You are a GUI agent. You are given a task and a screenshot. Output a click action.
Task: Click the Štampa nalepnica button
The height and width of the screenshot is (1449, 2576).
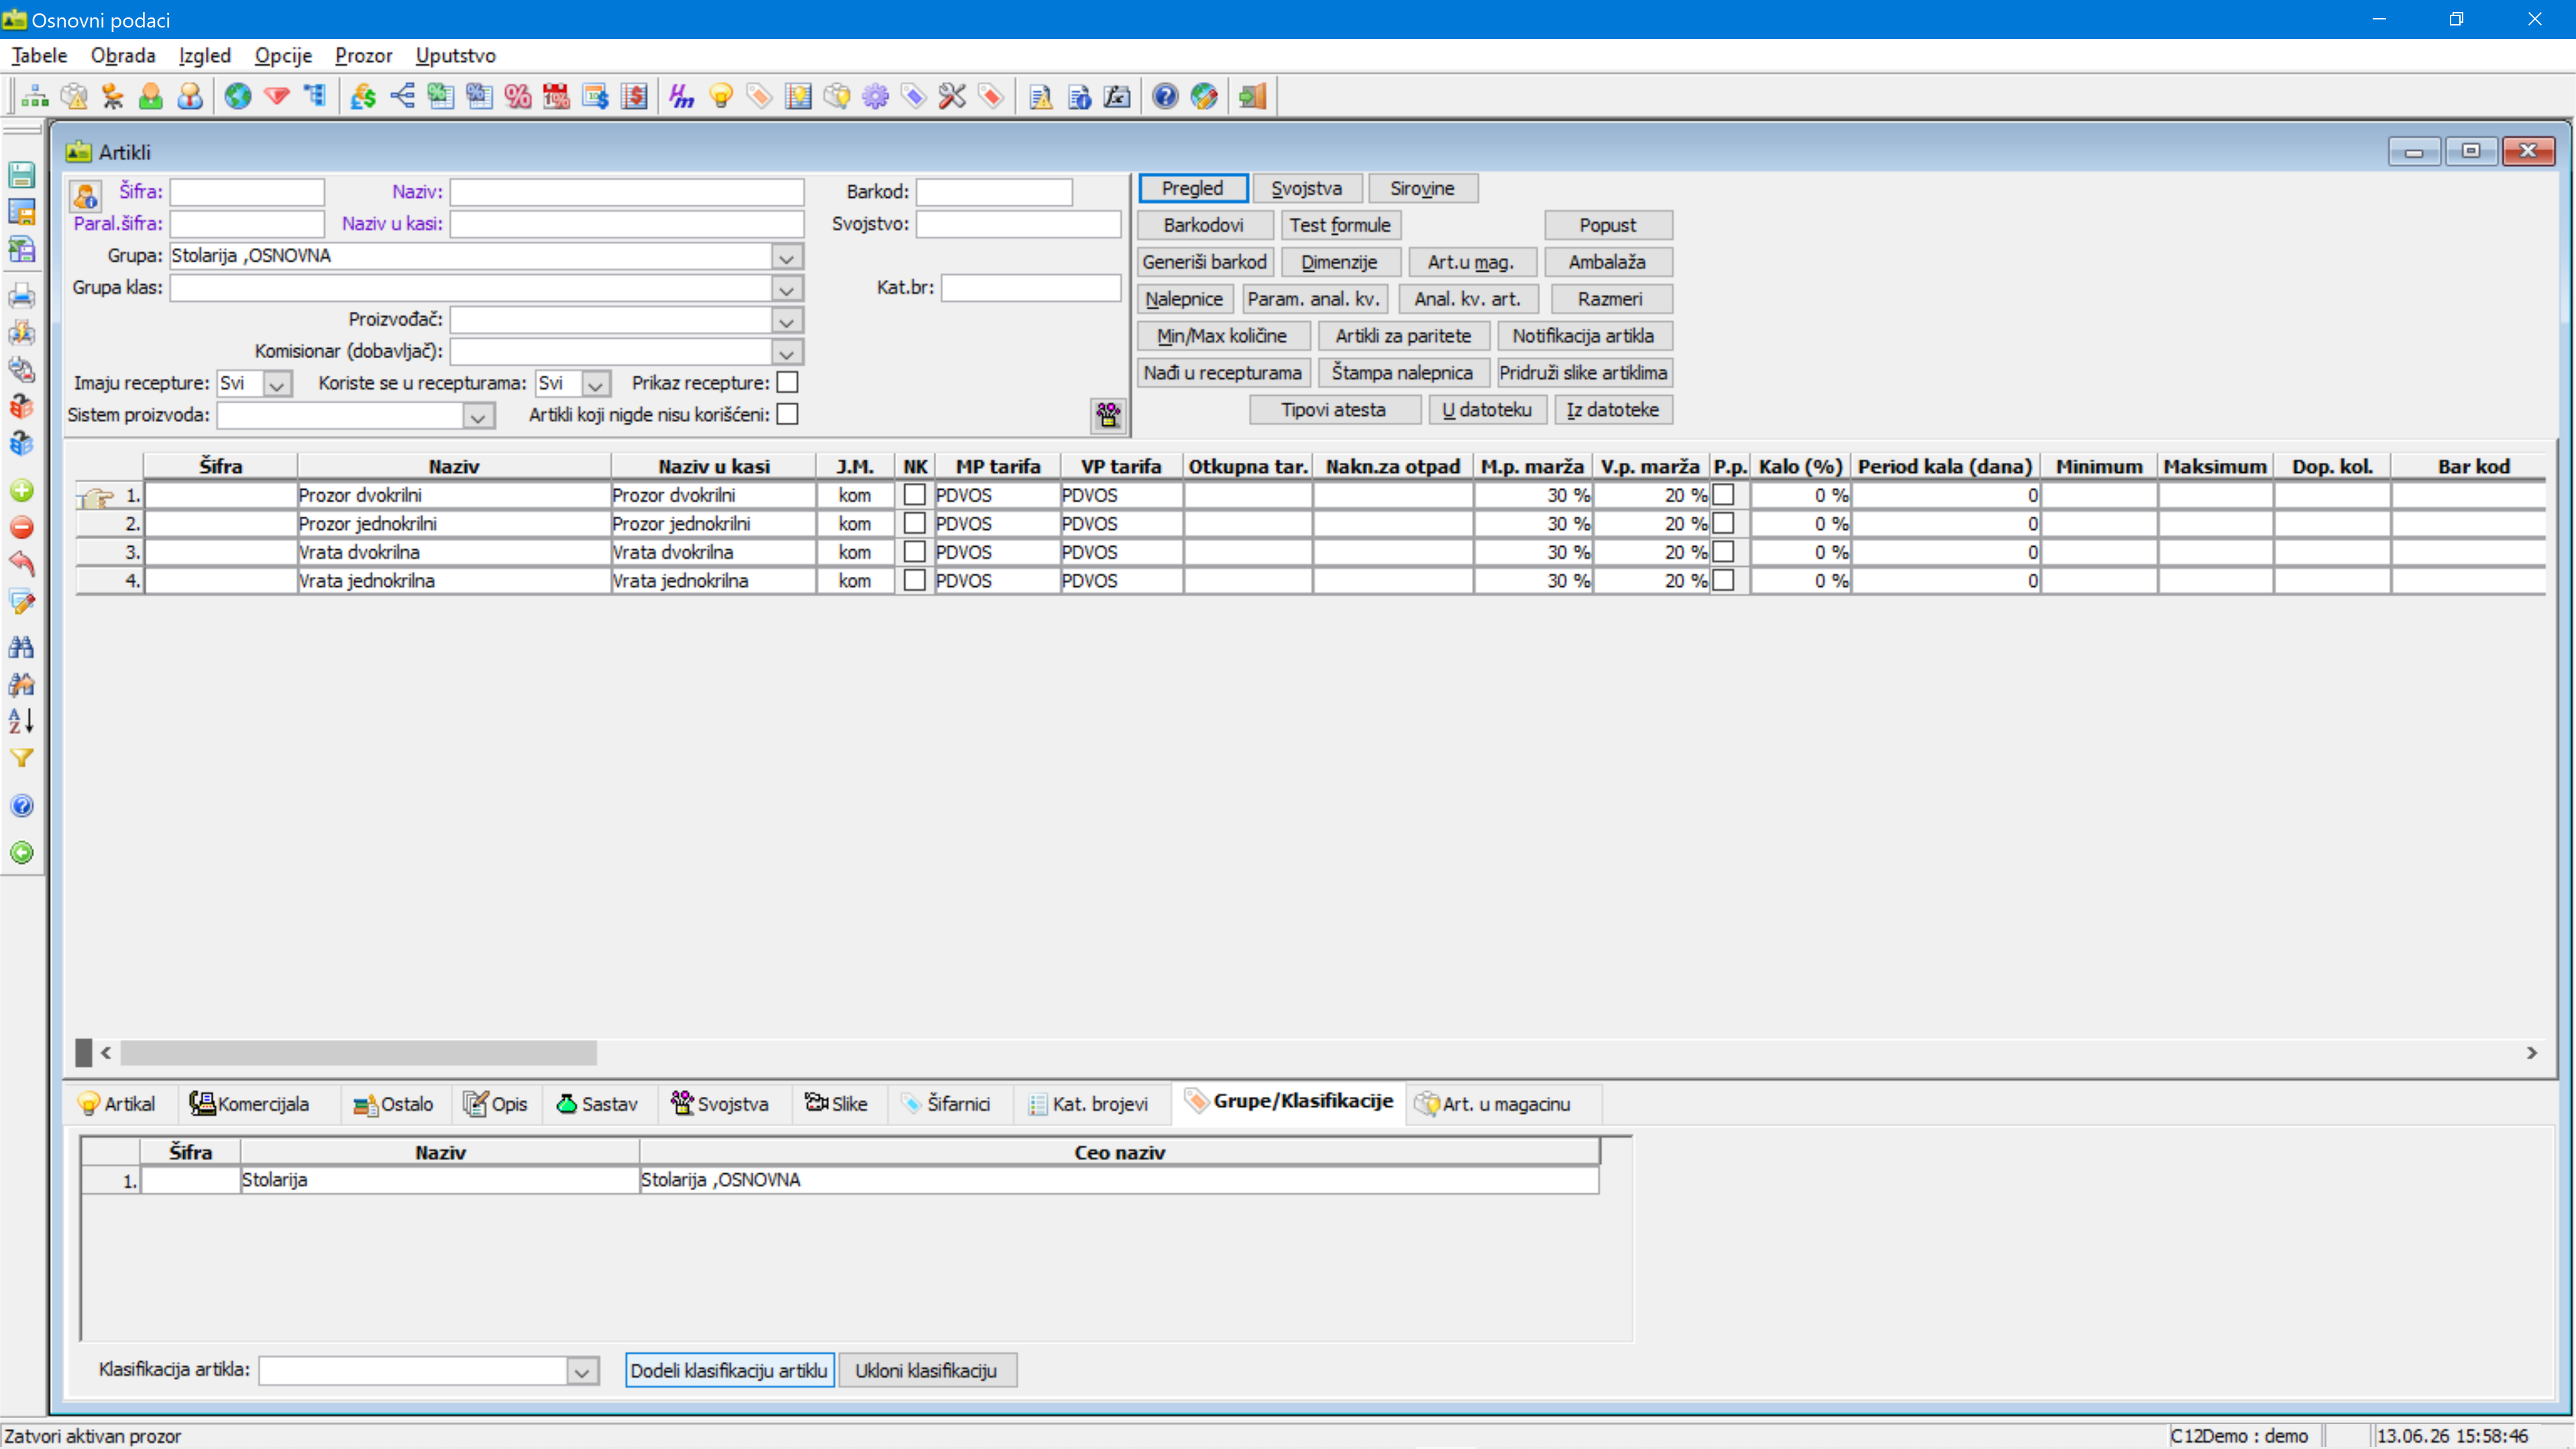pos(1402,372)
